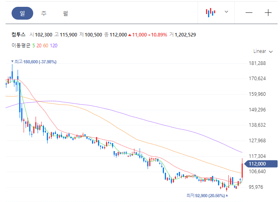This screenshot has height=202, width=280.
Task: Click the change +10.89% value
Action: pos(158,35)
